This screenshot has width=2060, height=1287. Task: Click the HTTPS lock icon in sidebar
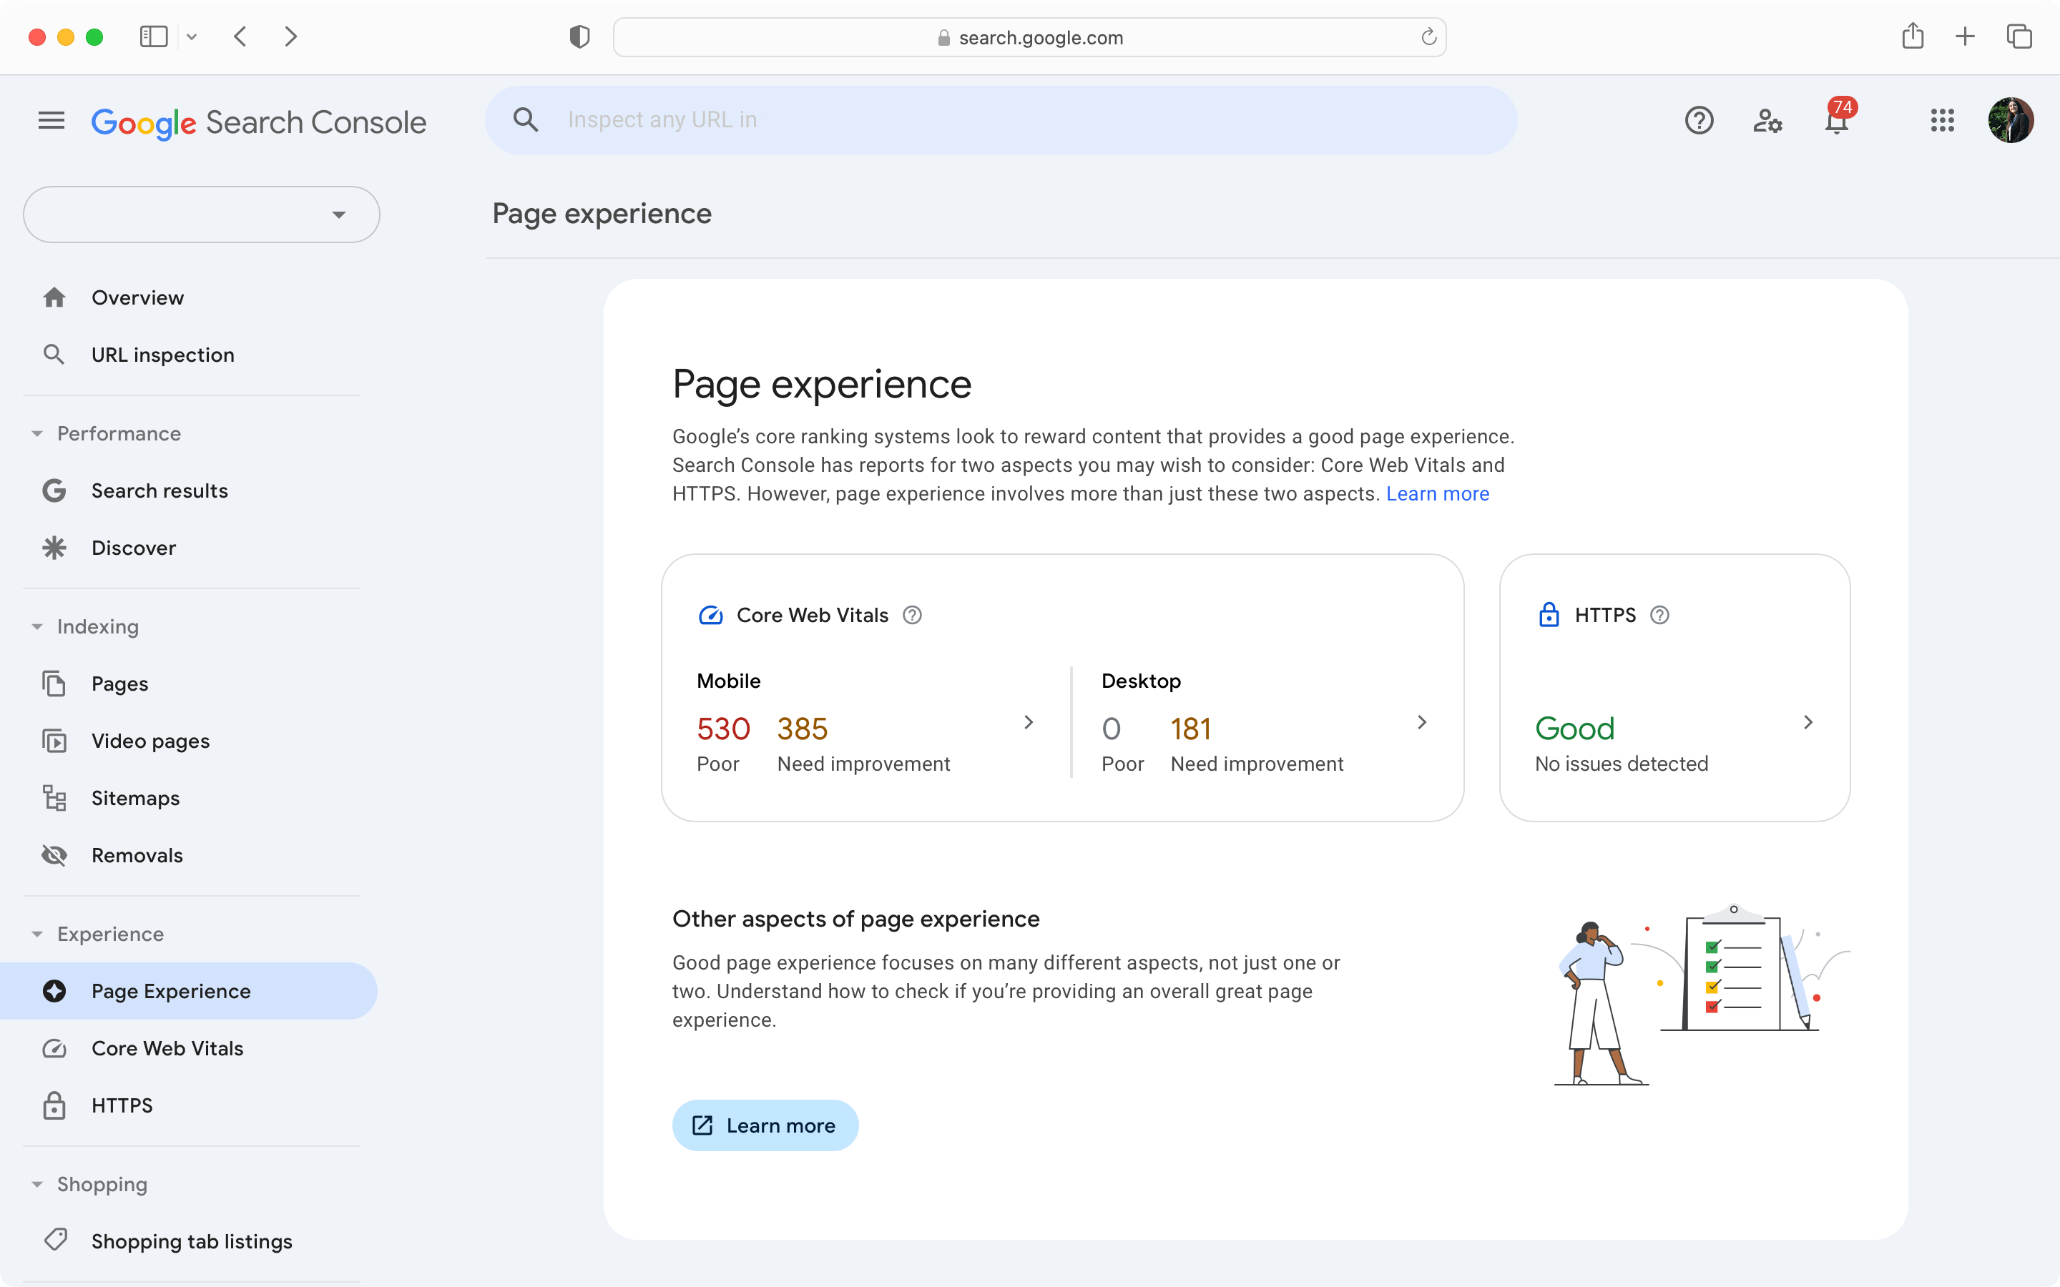pos(54,1105)
